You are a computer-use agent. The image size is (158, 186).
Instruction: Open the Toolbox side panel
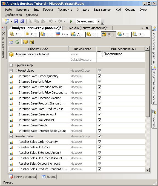(x=4, y=42)
